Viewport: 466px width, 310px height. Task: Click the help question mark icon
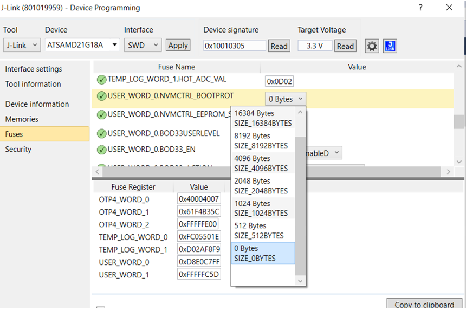pos(421,8)
